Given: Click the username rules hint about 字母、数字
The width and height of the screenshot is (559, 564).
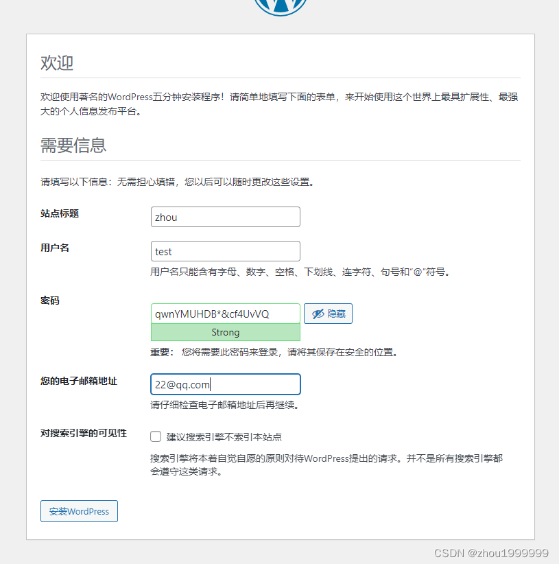Looking at the screenshot, I should pyautogui.click(x=300, y=272).
